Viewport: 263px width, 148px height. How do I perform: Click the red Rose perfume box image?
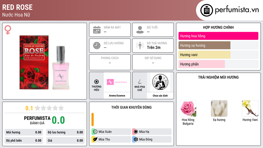coord(34,62)
